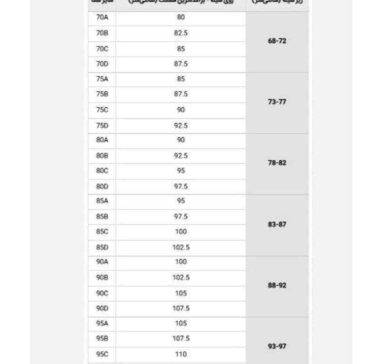Select the 93-97 range cell
This screenshot has width=388, height=364.
[x=277, y=346]
